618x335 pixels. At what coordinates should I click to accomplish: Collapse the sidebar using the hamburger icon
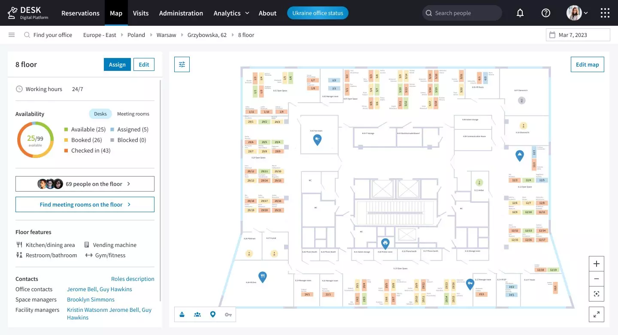coord(12,34)
